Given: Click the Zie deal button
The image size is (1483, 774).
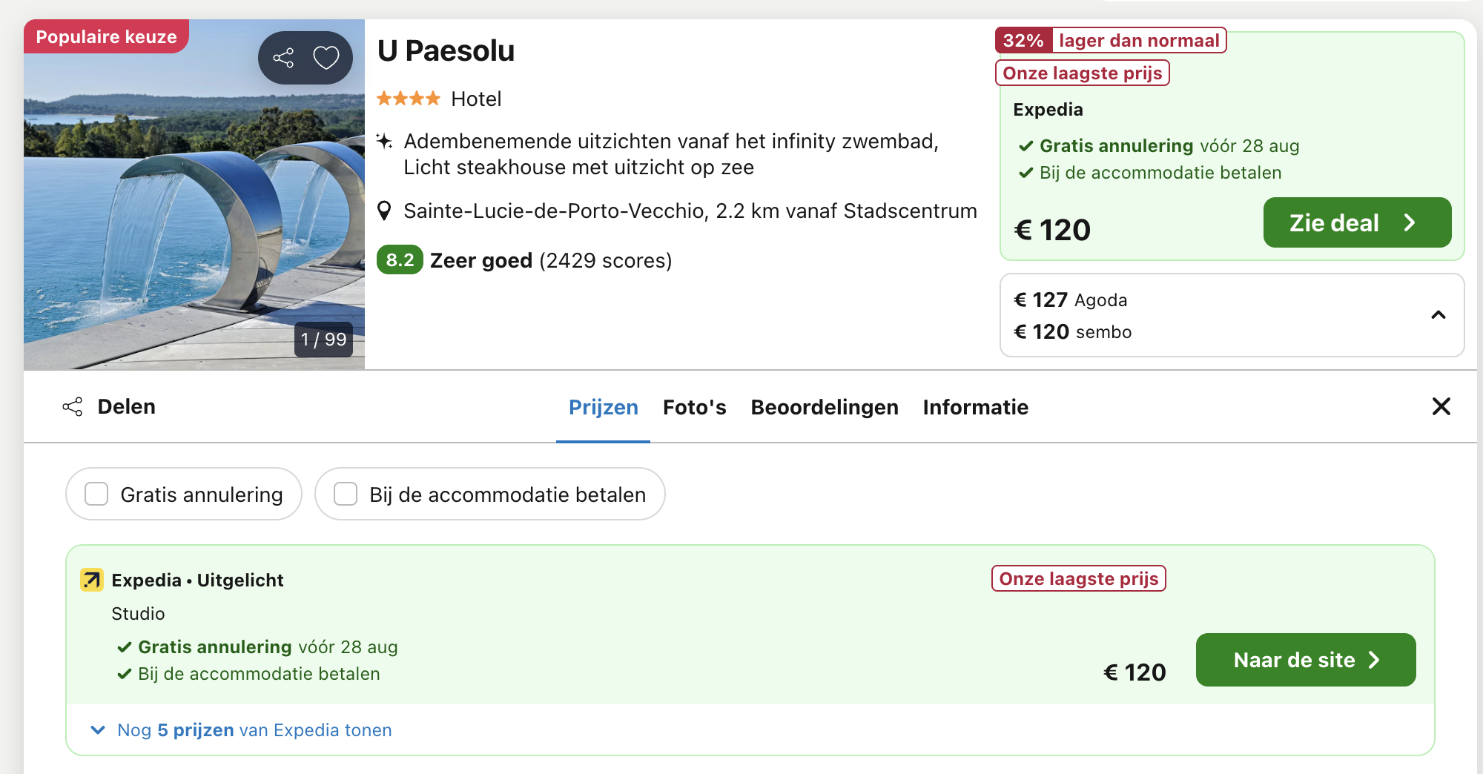Looking at the screenshot, I should pyautogui.click(x=1356, y=222).
